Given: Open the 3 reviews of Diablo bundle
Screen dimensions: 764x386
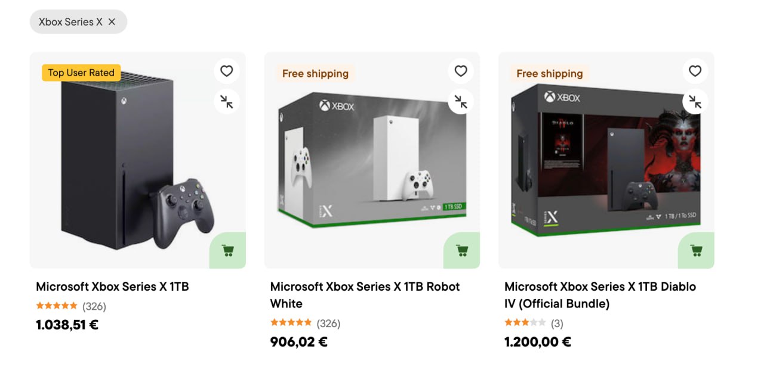Looking at the screenshot, I should [x=557, y=323].
